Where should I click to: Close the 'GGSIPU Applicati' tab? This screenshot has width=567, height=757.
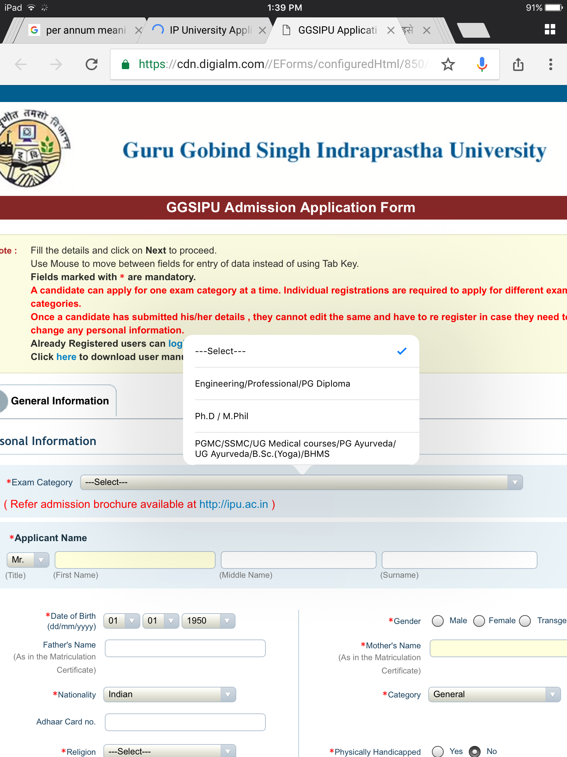click(391, 30)
